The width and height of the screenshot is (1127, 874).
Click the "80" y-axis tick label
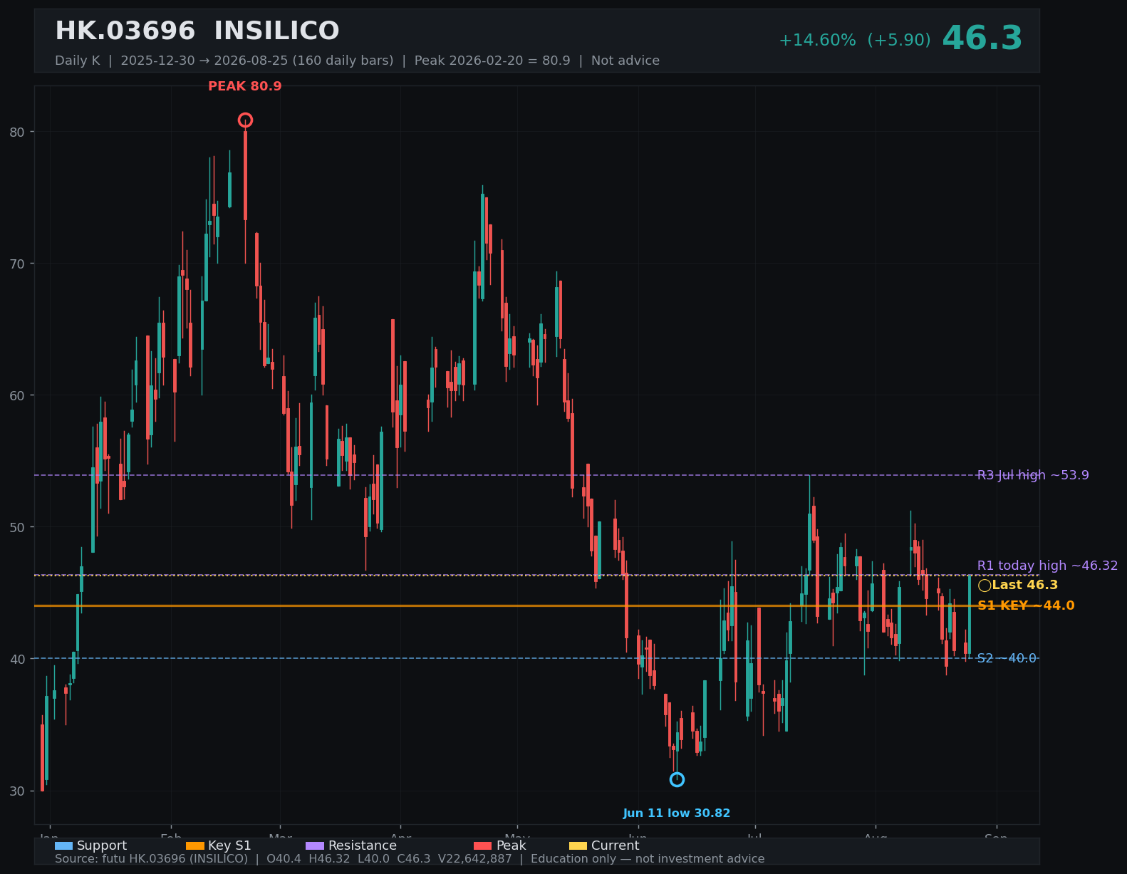coord(17,132)
